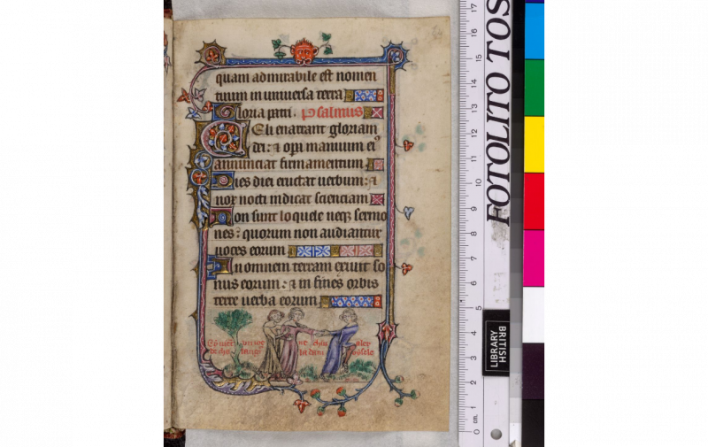Viewport: 708px width, 447px height.
Task: Click the spiky corner ornament at top left
Action: 211,54
